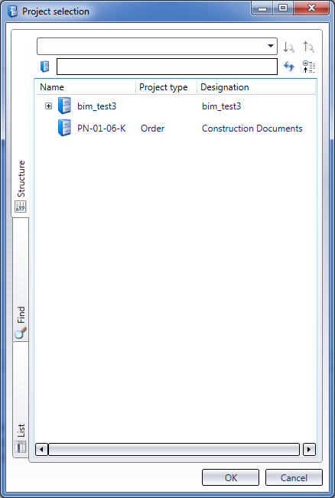Viewport: 335px width, 498px height.
Task: Minimize the Project selection window
Action: tap(262, 8)
